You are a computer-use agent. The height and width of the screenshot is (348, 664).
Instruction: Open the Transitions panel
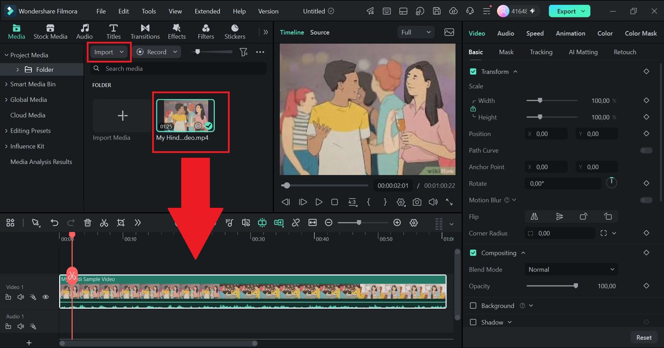145,31
